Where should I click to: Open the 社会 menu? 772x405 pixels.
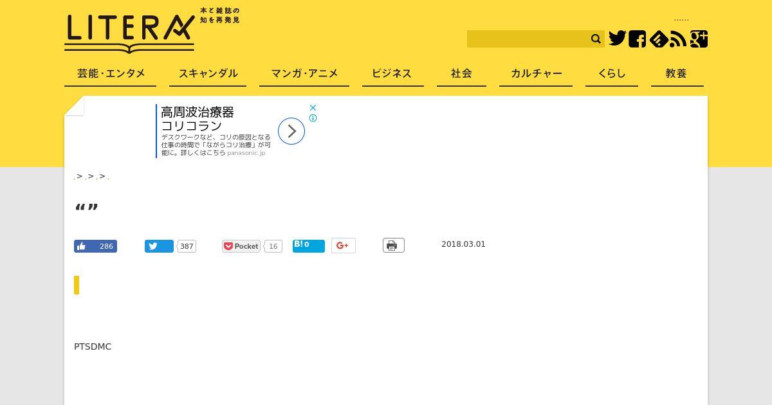(x=461, y=73)
